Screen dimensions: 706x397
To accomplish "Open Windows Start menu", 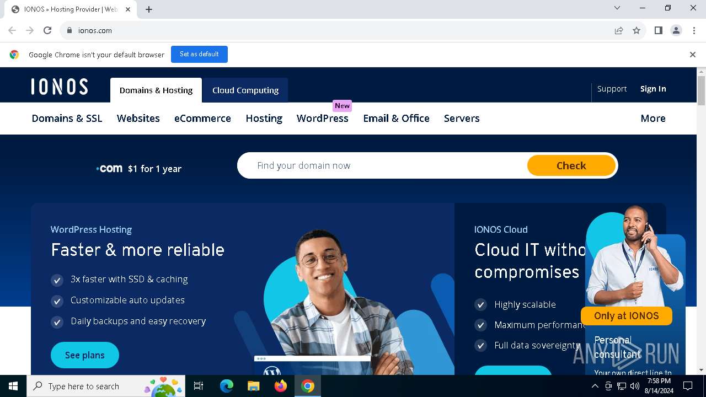I will [13, 386].
